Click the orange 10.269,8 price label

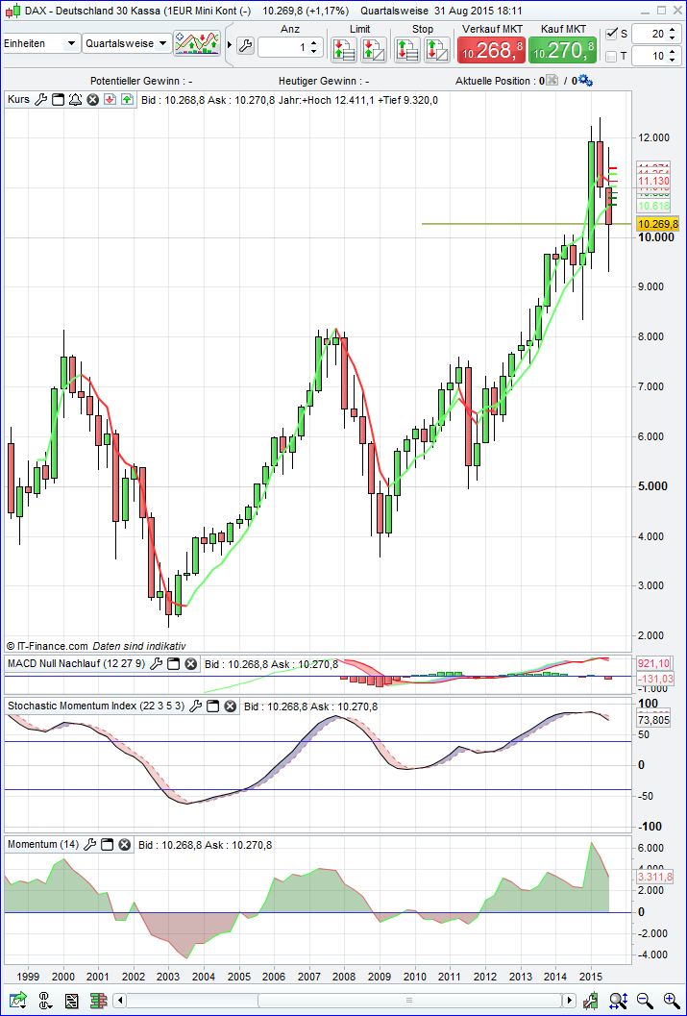click(x=658, y=224)
